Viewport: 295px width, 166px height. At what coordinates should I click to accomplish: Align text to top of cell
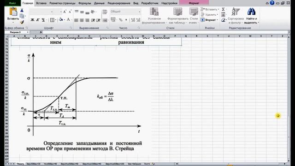tap(77, 12)
